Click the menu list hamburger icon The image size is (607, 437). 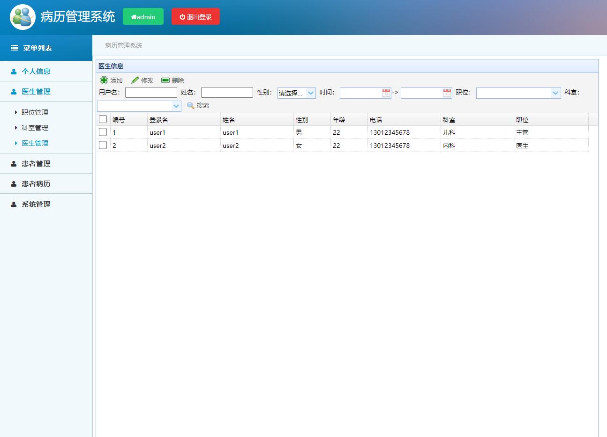coord(15,48)
